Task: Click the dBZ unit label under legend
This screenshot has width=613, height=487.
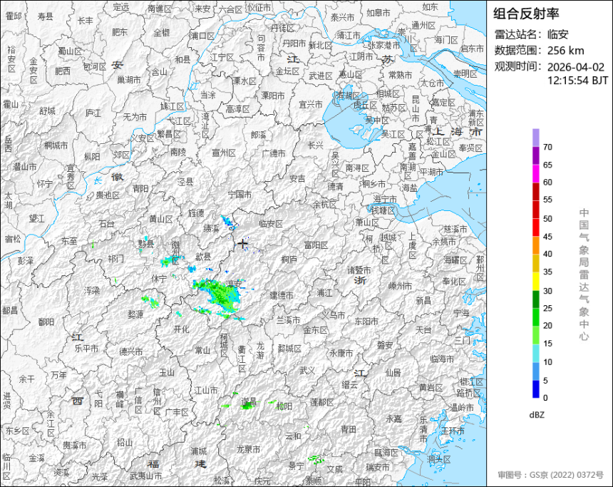Action: point(536,415)
